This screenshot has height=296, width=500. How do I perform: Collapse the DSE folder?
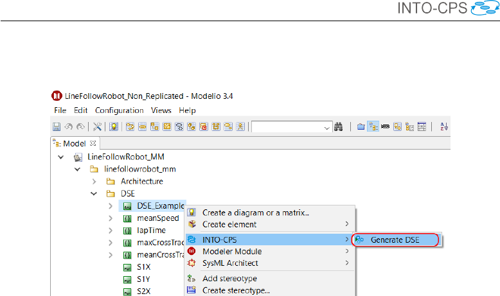[x=94, y=194]
